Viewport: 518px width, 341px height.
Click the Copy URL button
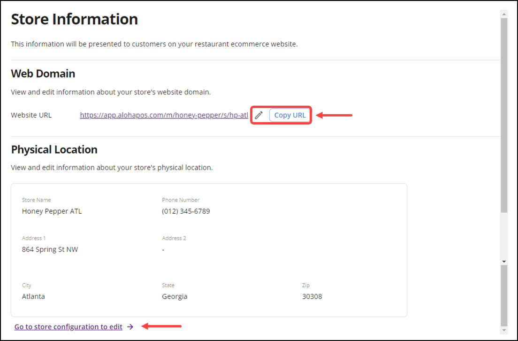[289, 115]
